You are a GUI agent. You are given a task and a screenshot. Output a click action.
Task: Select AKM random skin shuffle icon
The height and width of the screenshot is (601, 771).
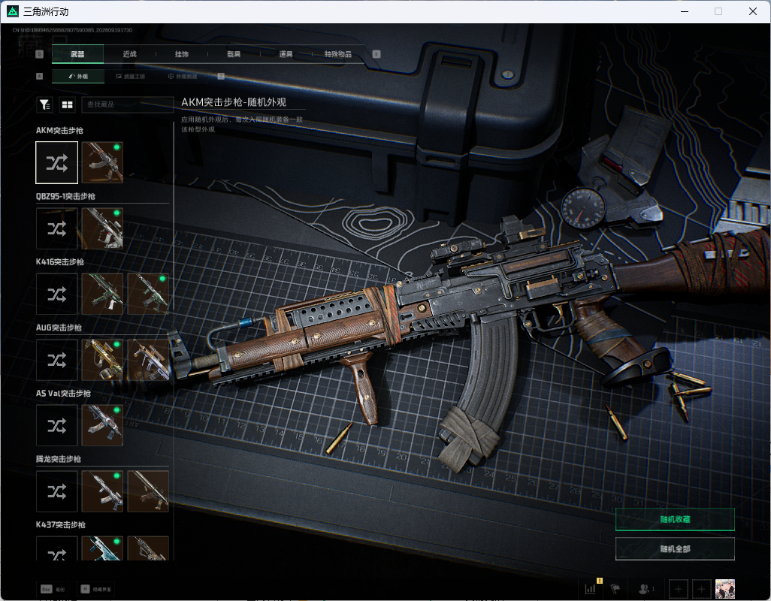pyautogui.click(x=57, y=163)
